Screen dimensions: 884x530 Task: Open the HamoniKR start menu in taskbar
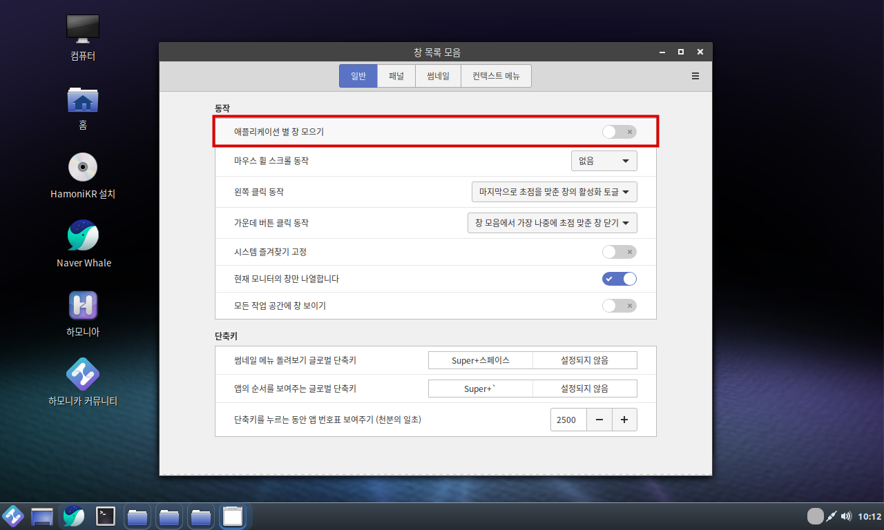click(13, 516)
